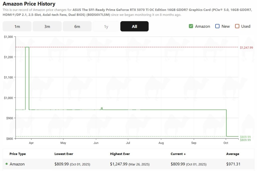This screenshot has width=257, height=171.
Task: Click the Lowest Ever column header
Action: click(x=64, y=154)
